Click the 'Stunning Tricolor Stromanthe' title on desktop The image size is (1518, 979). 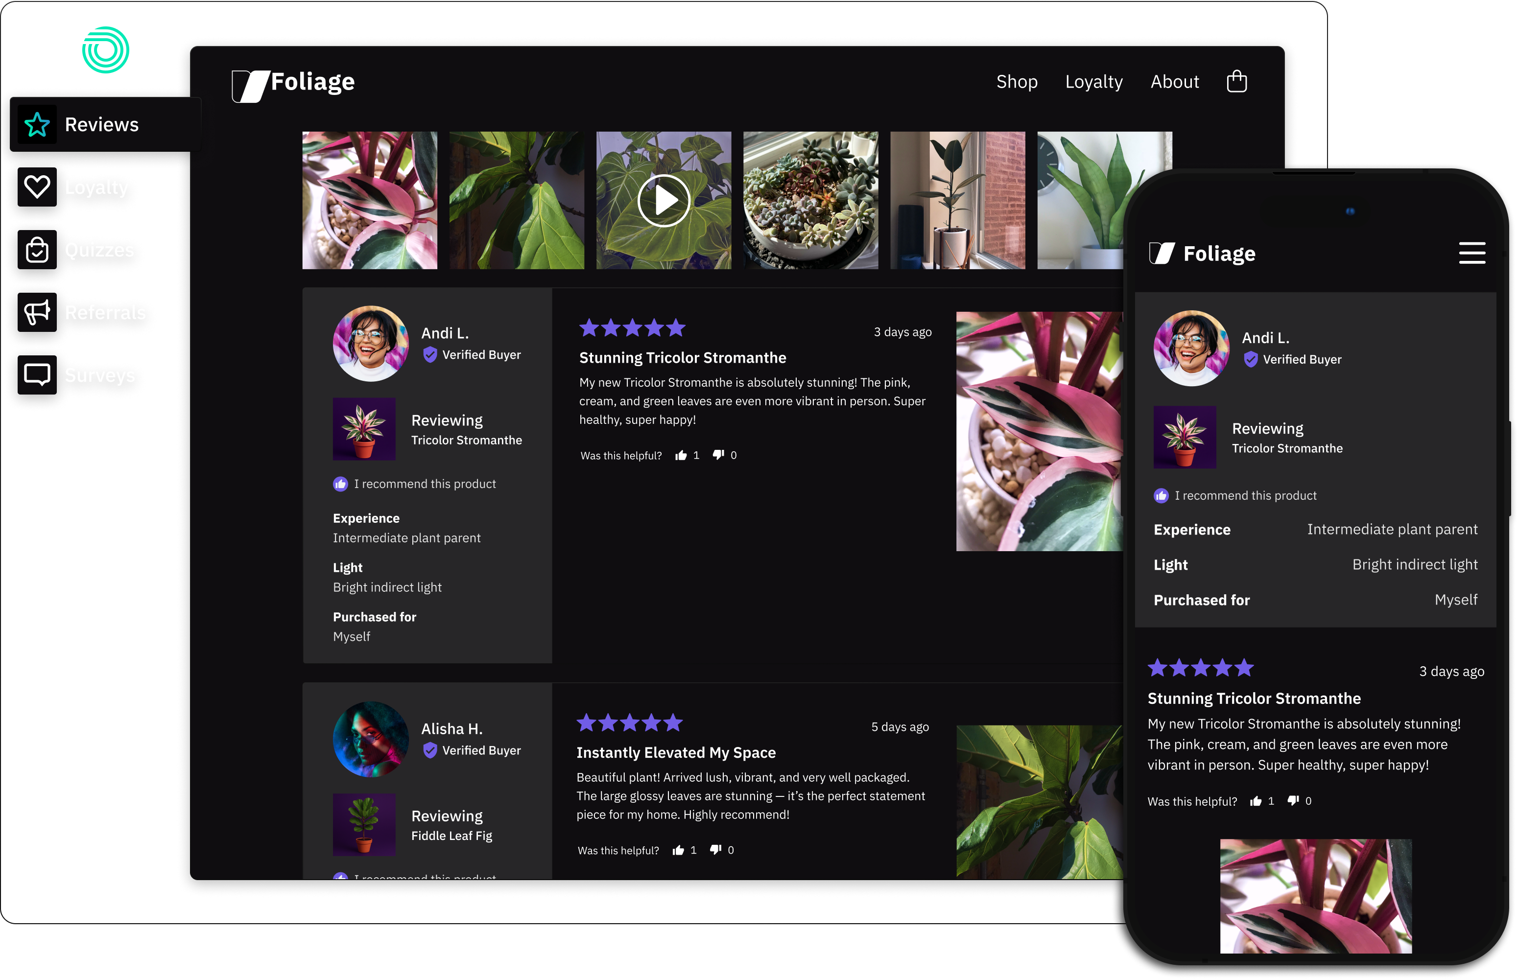pyautogui.click(x=683, y=358)
